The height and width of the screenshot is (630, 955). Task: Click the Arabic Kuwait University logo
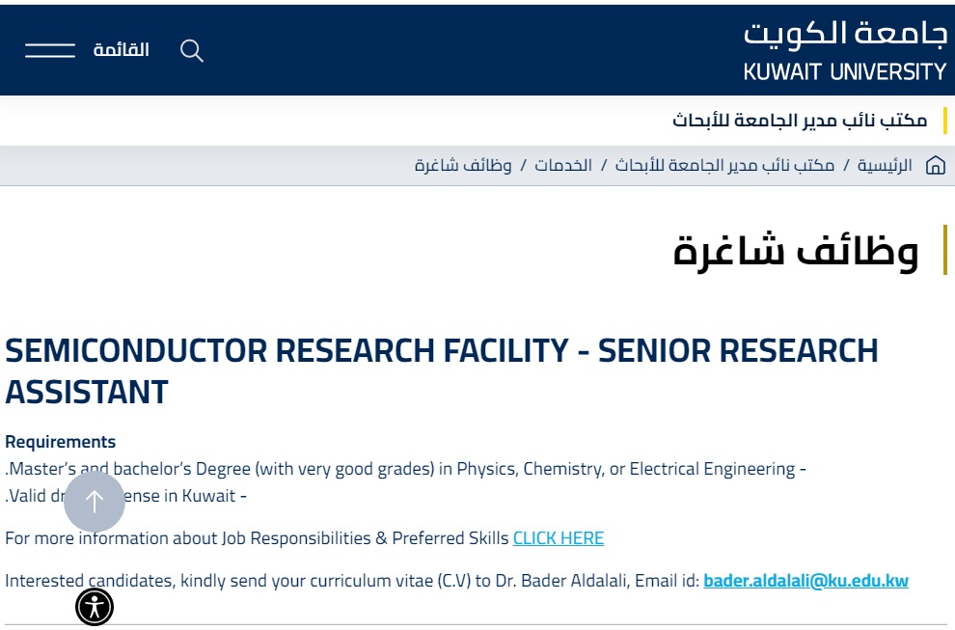pyautogui.click(x=845, y=34)
